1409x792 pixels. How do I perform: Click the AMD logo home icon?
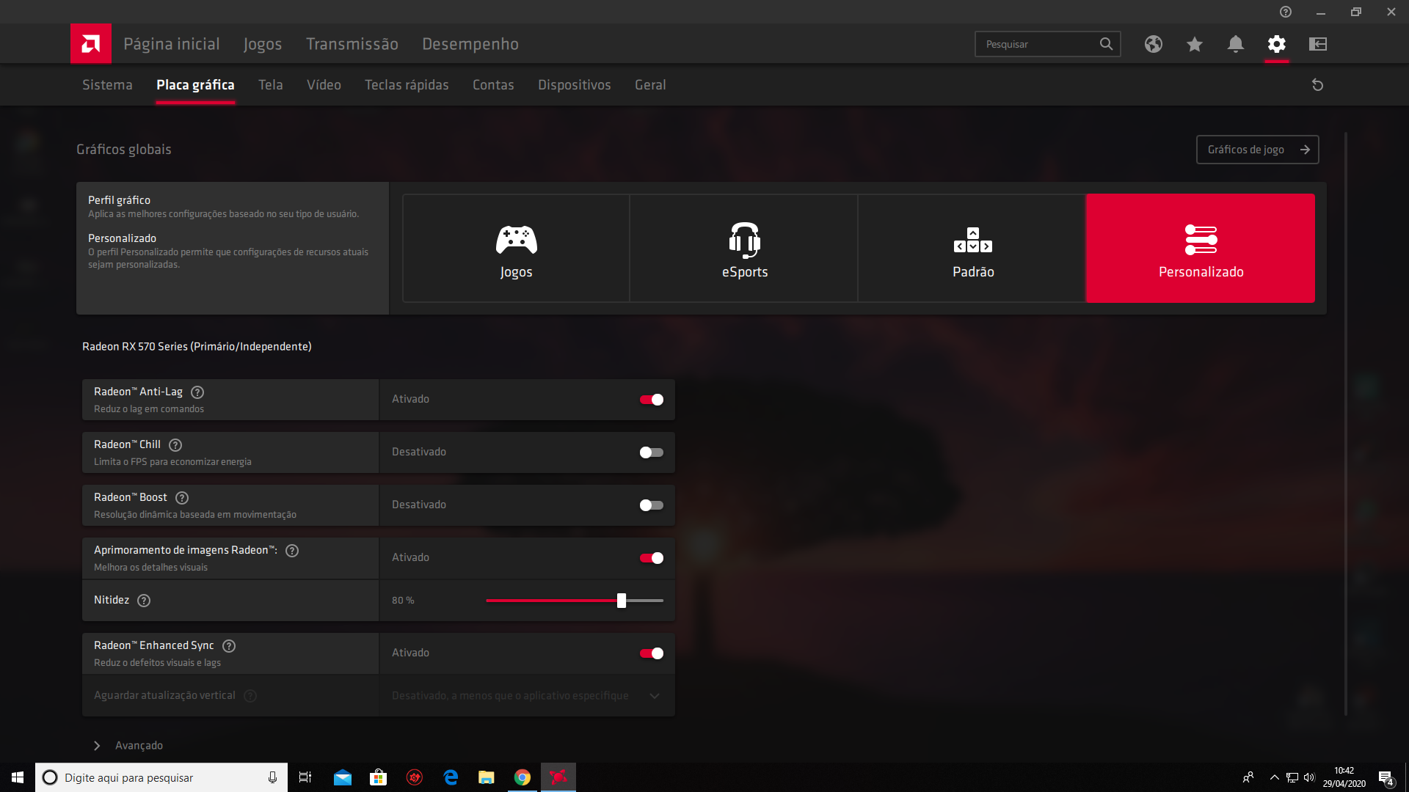pyautogui.click(x=91, y=44)
